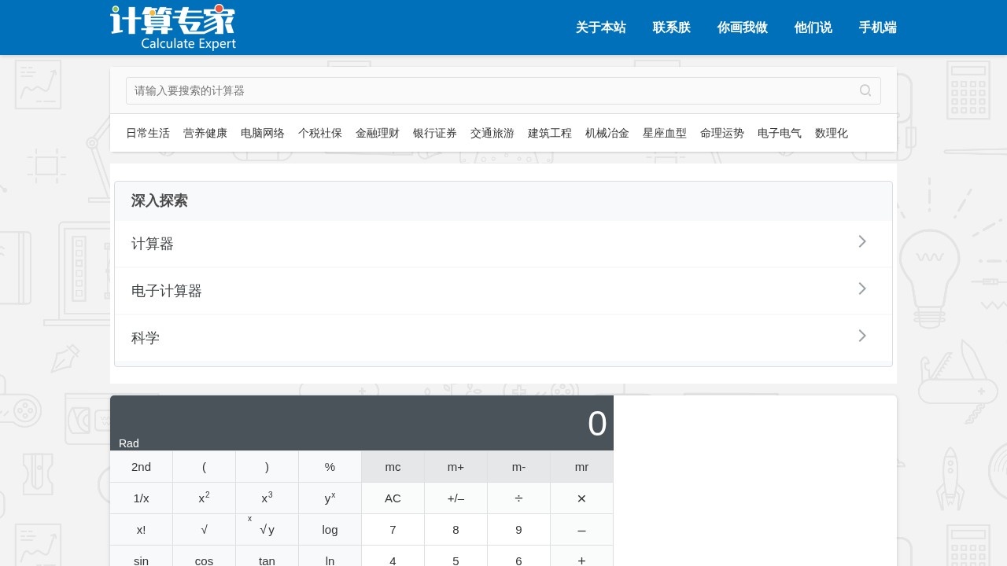The width and height of the screenshot is (1007, 566).
Task: Click the 计算专家 logo
Action: point(173,27)
